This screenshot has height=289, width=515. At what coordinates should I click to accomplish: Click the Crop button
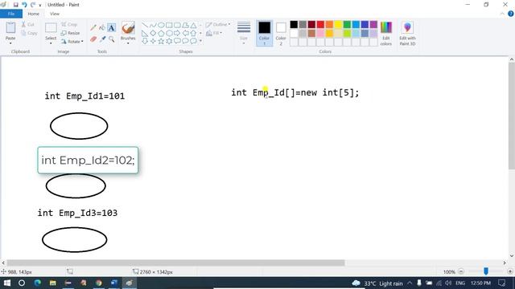pos(69,25)
